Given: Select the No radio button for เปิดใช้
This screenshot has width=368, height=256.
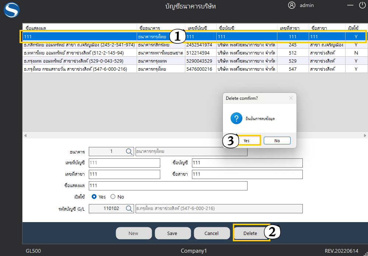Looking at the screenshot, I should pyautogui.click(x=113, y=197).
